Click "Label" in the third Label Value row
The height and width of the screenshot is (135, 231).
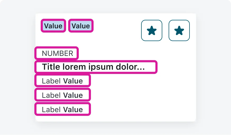[x=51, y=110]
